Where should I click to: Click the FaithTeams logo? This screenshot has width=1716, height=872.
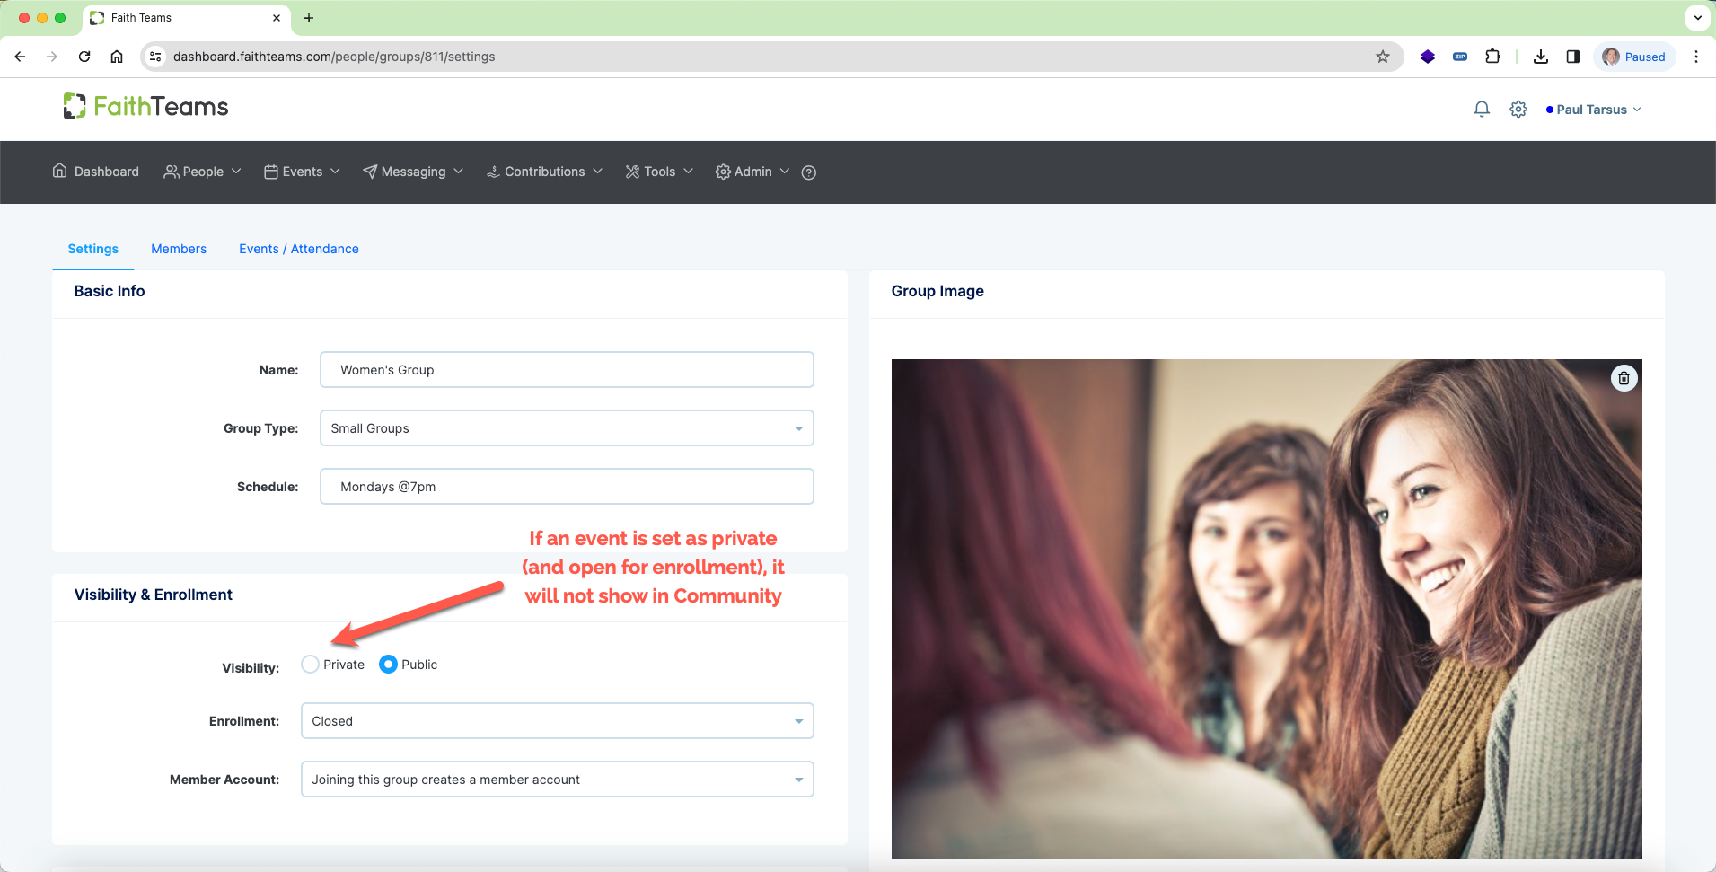pos(145,107)
